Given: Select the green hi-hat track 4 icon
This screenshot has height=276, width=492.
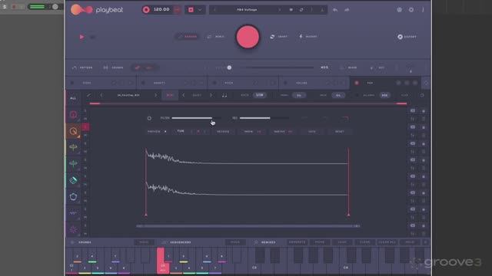Looking at the screenshot, I should [x=73, y=163].
